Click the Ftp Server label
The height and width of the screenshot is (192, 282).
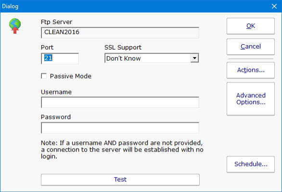[56, 22]
